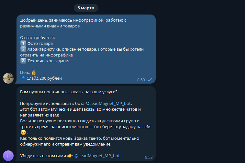Click the "От вас требуется:" heading line
This screenshot has height=163, width=245.
(x=37, y=38)
